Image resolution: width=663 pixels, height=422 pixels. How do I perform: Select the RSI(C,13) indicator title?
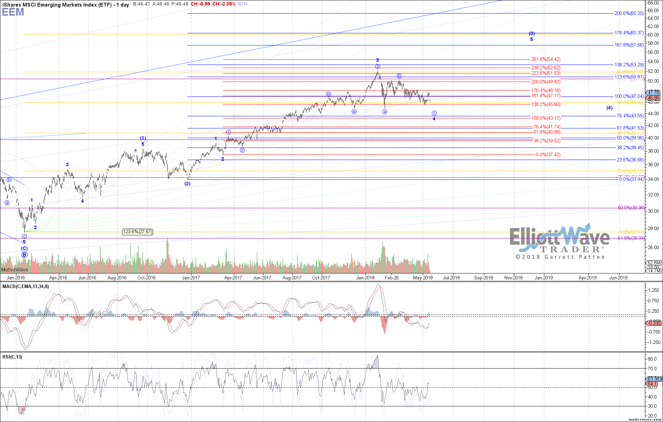pyautogui.click(x=12, y=357)
